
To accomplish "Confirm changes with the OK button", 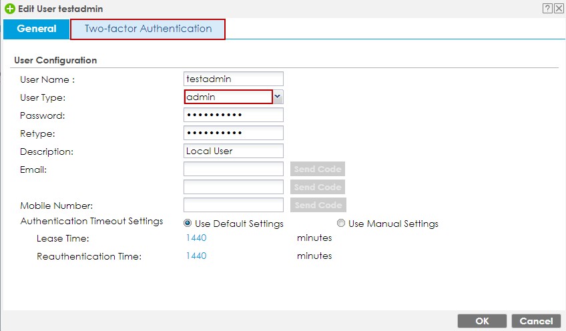I will pos(482,321).
